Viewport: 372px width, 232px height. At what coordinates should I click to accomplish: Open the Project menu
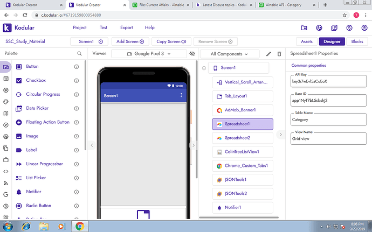point(80,27)
